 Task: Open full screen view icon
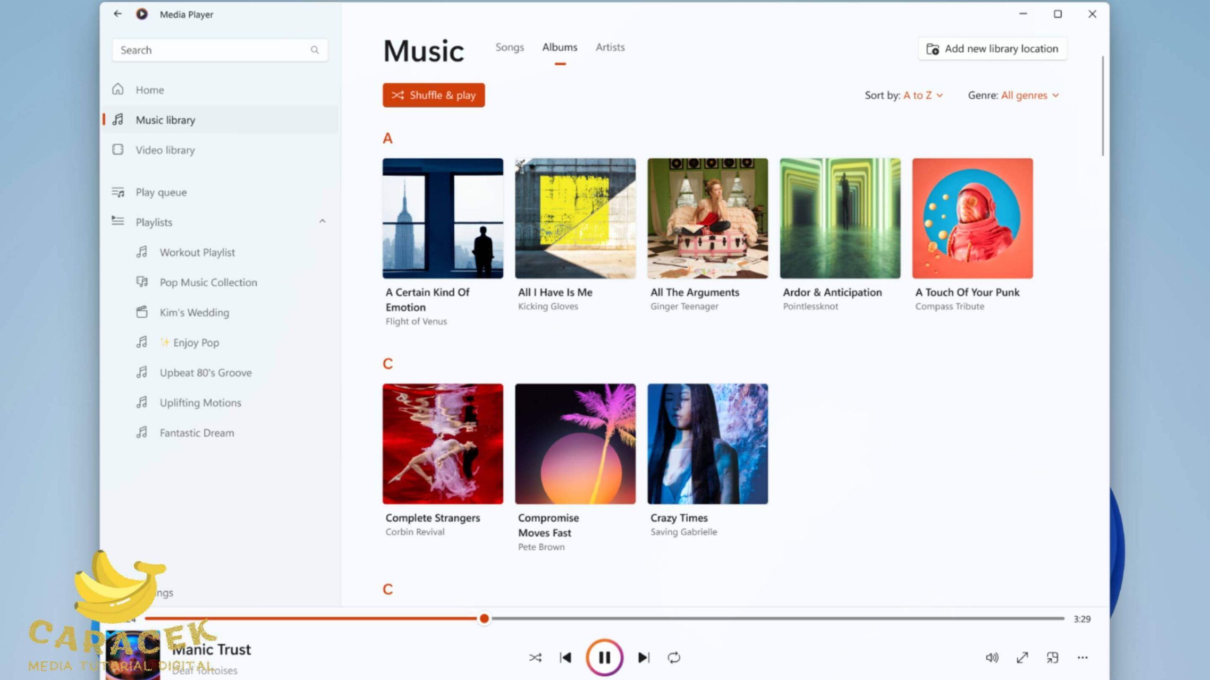pos(1022,657)
